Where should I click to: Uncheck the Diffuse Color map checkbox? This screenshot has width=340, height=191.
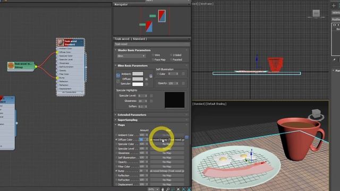116,140
